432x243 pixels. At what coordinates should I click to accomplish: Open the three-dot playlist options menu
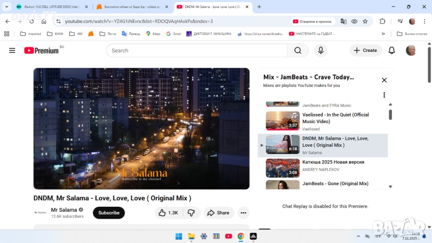384,95
